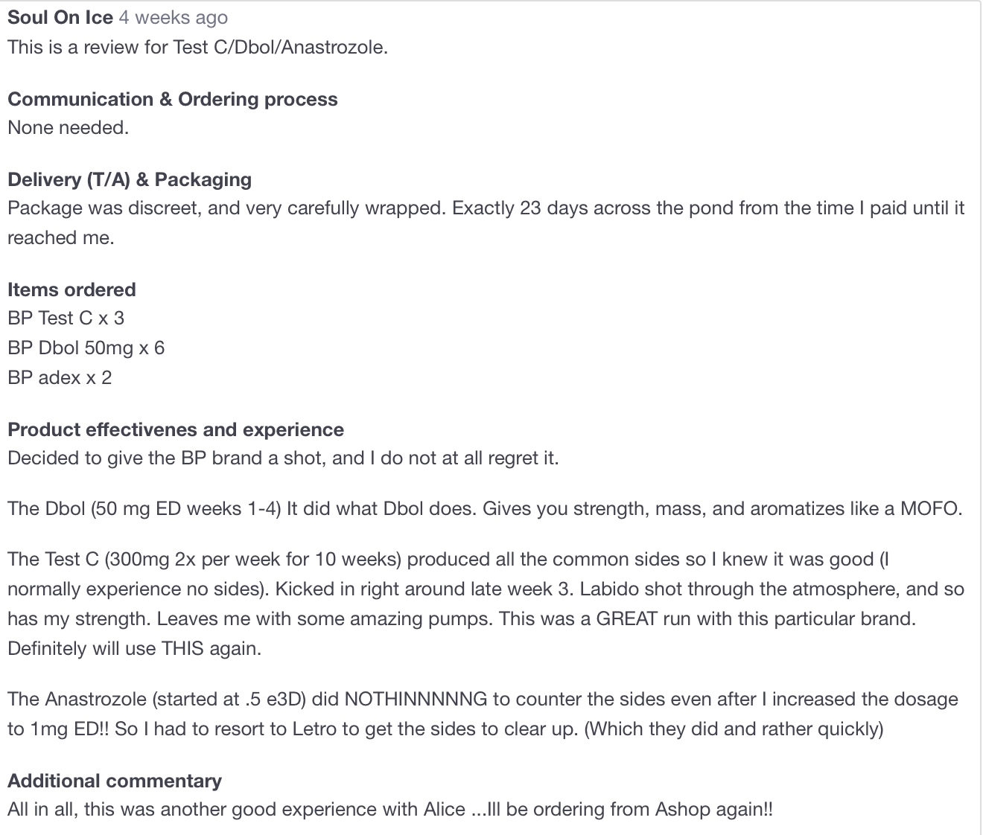Select the 'Delivery (T/A) & Packaging' heading
The width and height of the screenshot is (983, 835).
(x=130, y=179)
